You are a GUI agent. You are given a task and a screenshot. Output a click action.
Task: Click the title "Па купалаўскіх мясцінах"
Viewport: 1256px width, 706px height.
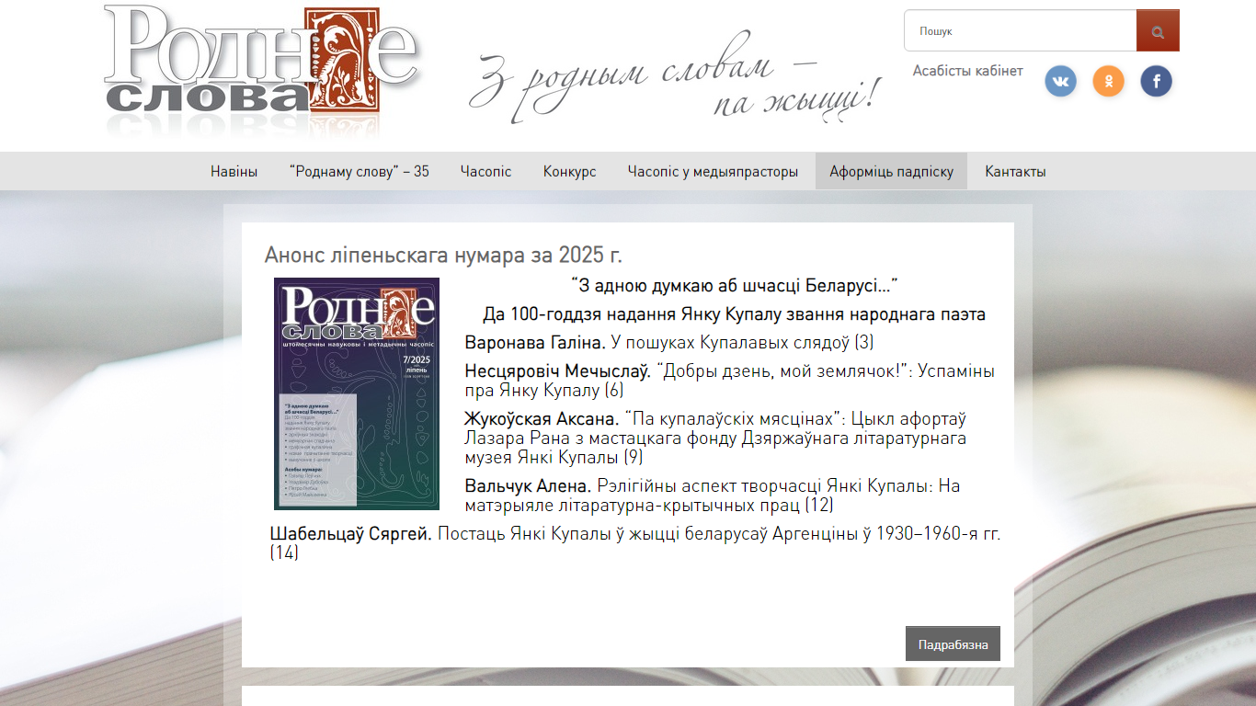[734, 419]
